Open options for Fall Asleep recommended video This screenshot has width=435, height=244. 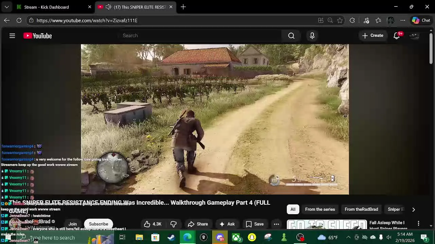(418, 223)
